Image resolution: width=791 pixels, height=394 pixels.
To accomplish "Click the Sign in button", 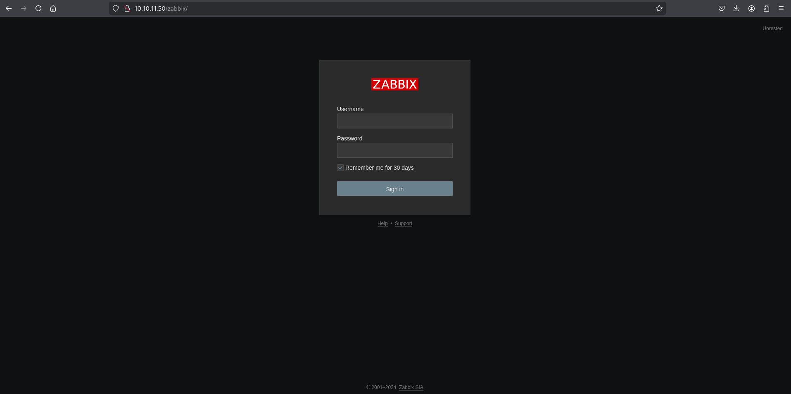I will pyautogui.click(x=394, y=189).
